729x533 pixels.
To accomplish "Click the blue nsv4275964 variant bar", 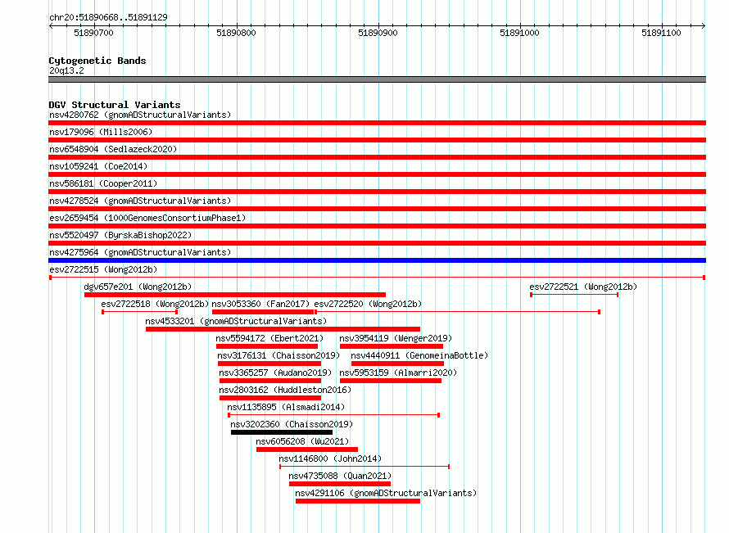I will tap(377, 260).
